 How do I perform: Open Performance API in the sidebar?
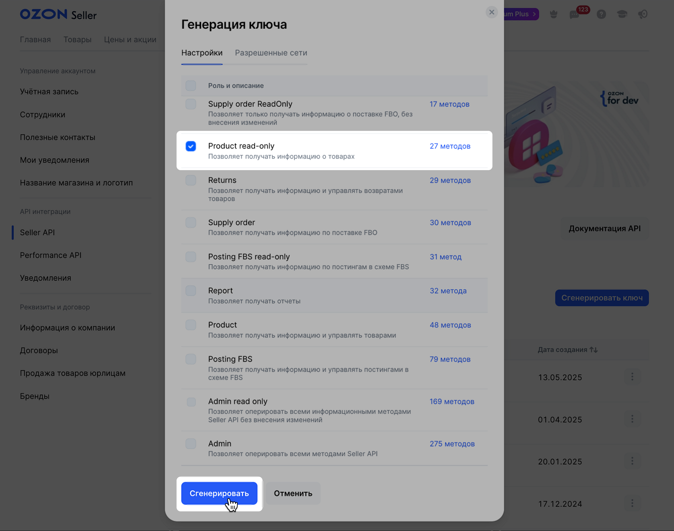tap(51, 255)
